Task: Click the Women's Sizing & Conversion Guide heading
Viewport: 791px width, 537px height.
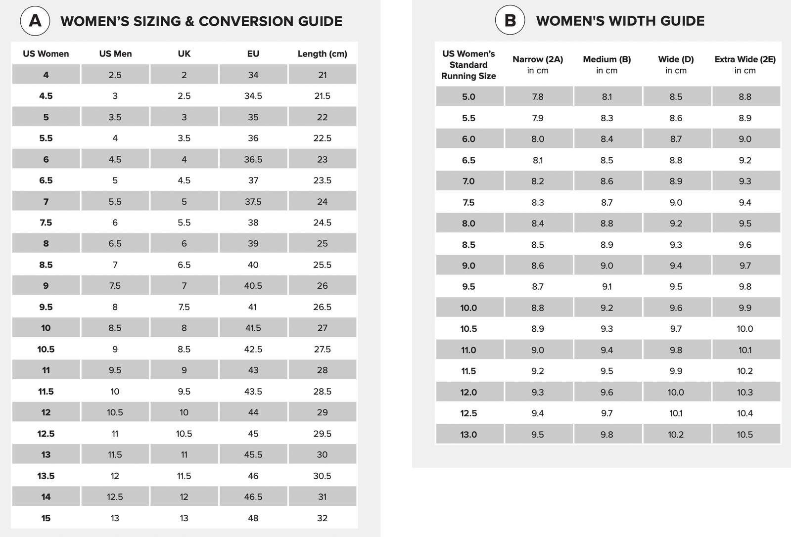Action: [201, 21]
